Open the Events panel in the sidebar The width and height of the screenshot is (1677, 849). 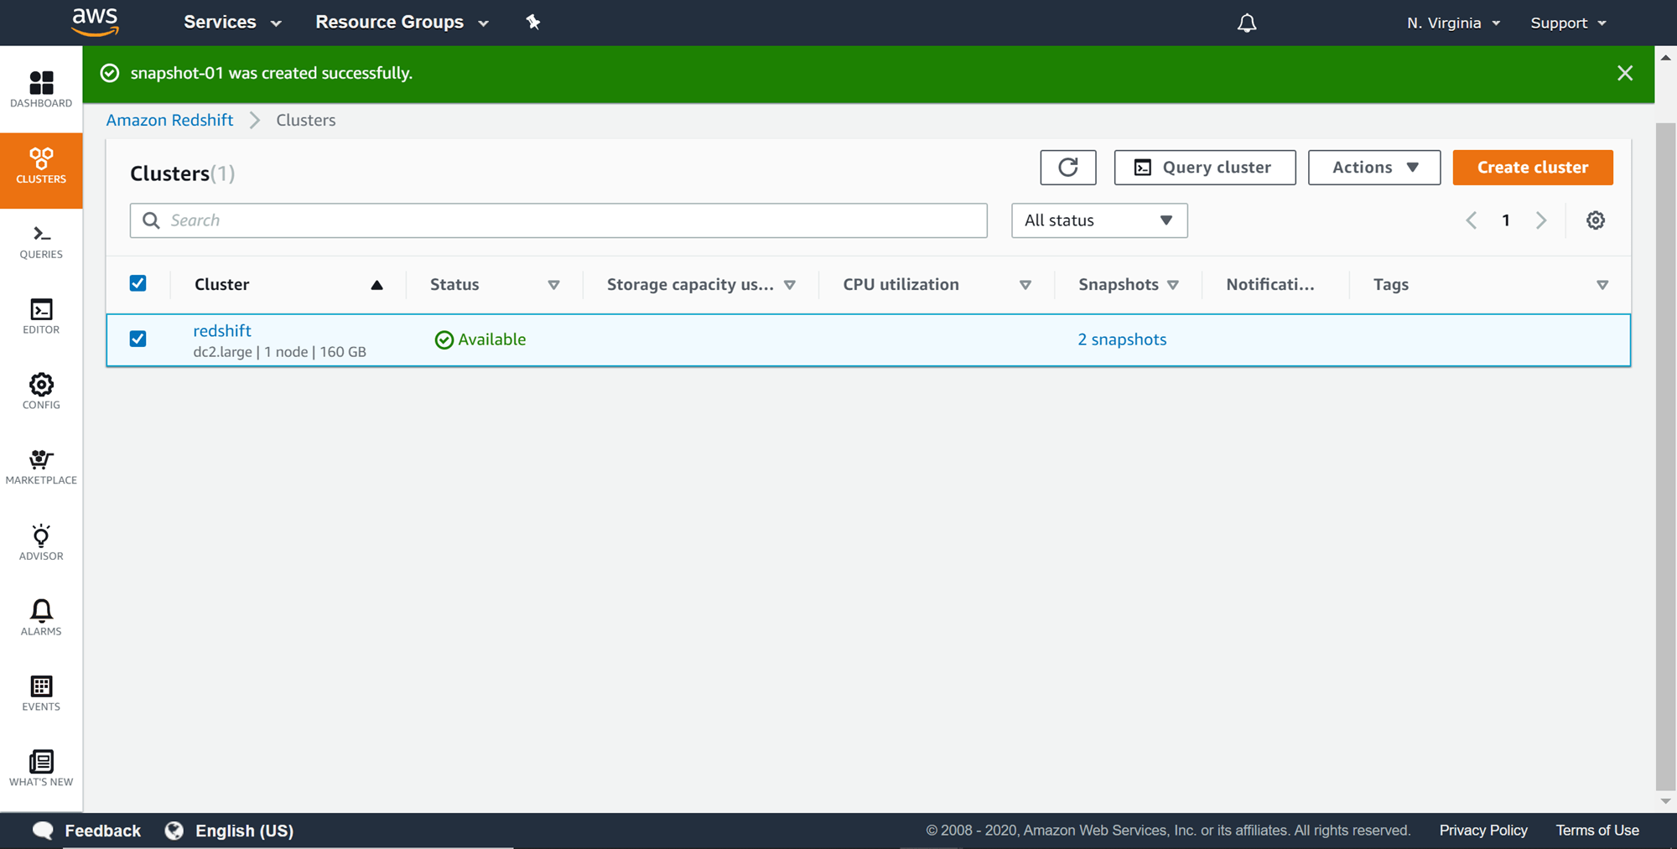(x=40, y=692)
